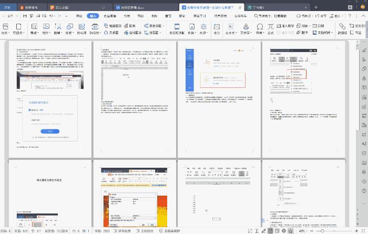Image resolution: width=368 pixels, height=234 pixels.
Task: Switch to the Home ribbon tab
Action: pos(79,16)
